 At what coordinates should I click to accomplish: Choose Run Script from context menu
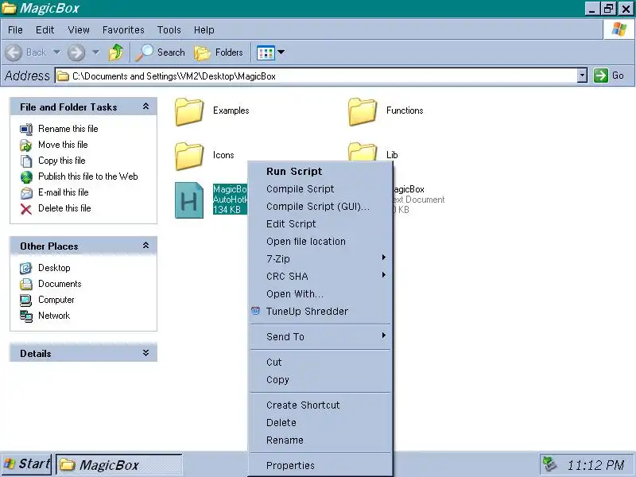coord(320,171)
